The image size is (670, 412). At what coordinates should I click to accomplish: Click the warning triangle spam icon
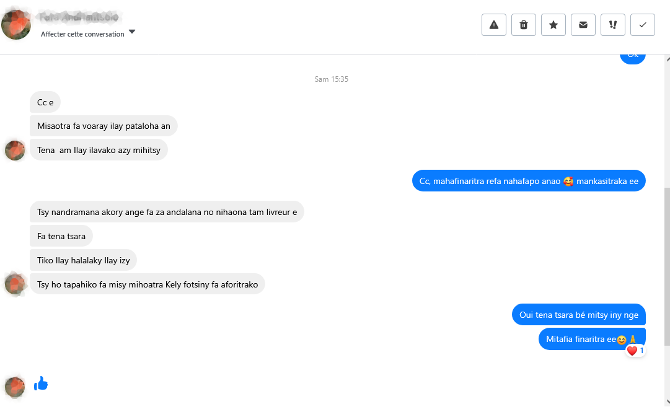[494, 25]
